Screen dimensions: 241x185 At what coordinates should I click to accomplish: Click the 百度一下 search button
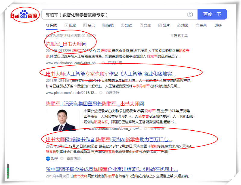pyautogui.click(x=212, y=14)
